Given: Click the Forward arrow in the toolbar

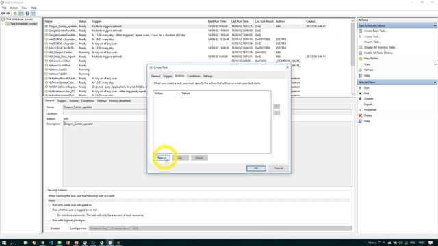Looking at the screenshot, I should coord(8,14).
